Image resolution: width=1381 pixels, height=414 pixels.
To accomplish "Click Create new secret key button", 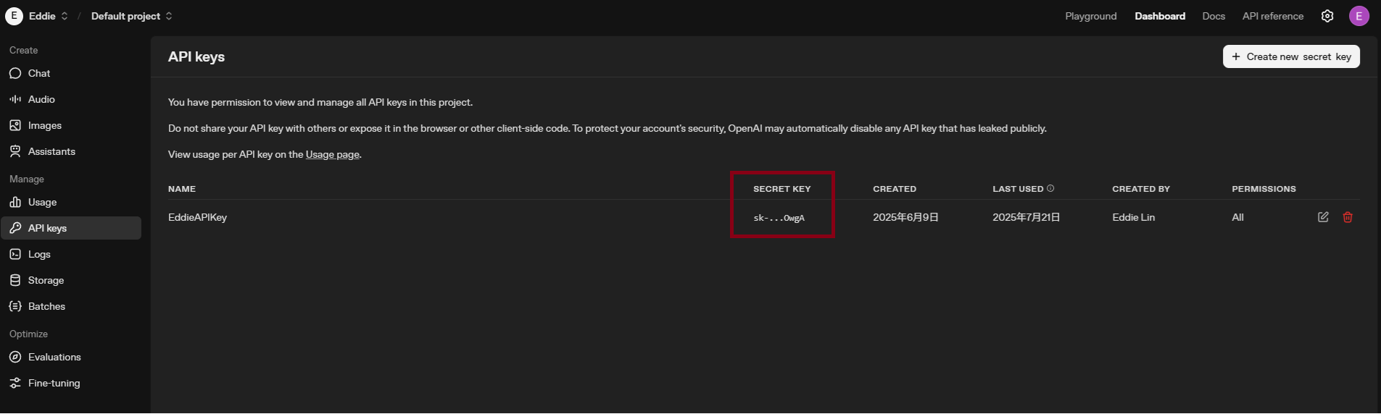I will click(x=1290, y=56).
